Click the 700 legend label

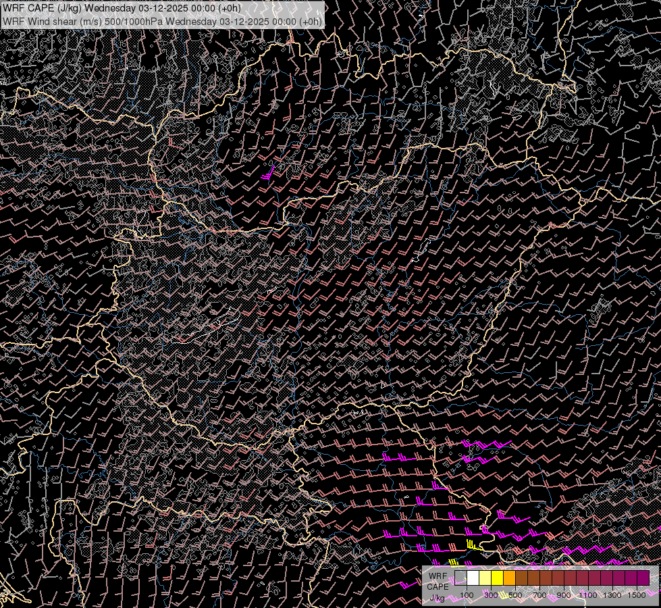click(x=539, y=595)
